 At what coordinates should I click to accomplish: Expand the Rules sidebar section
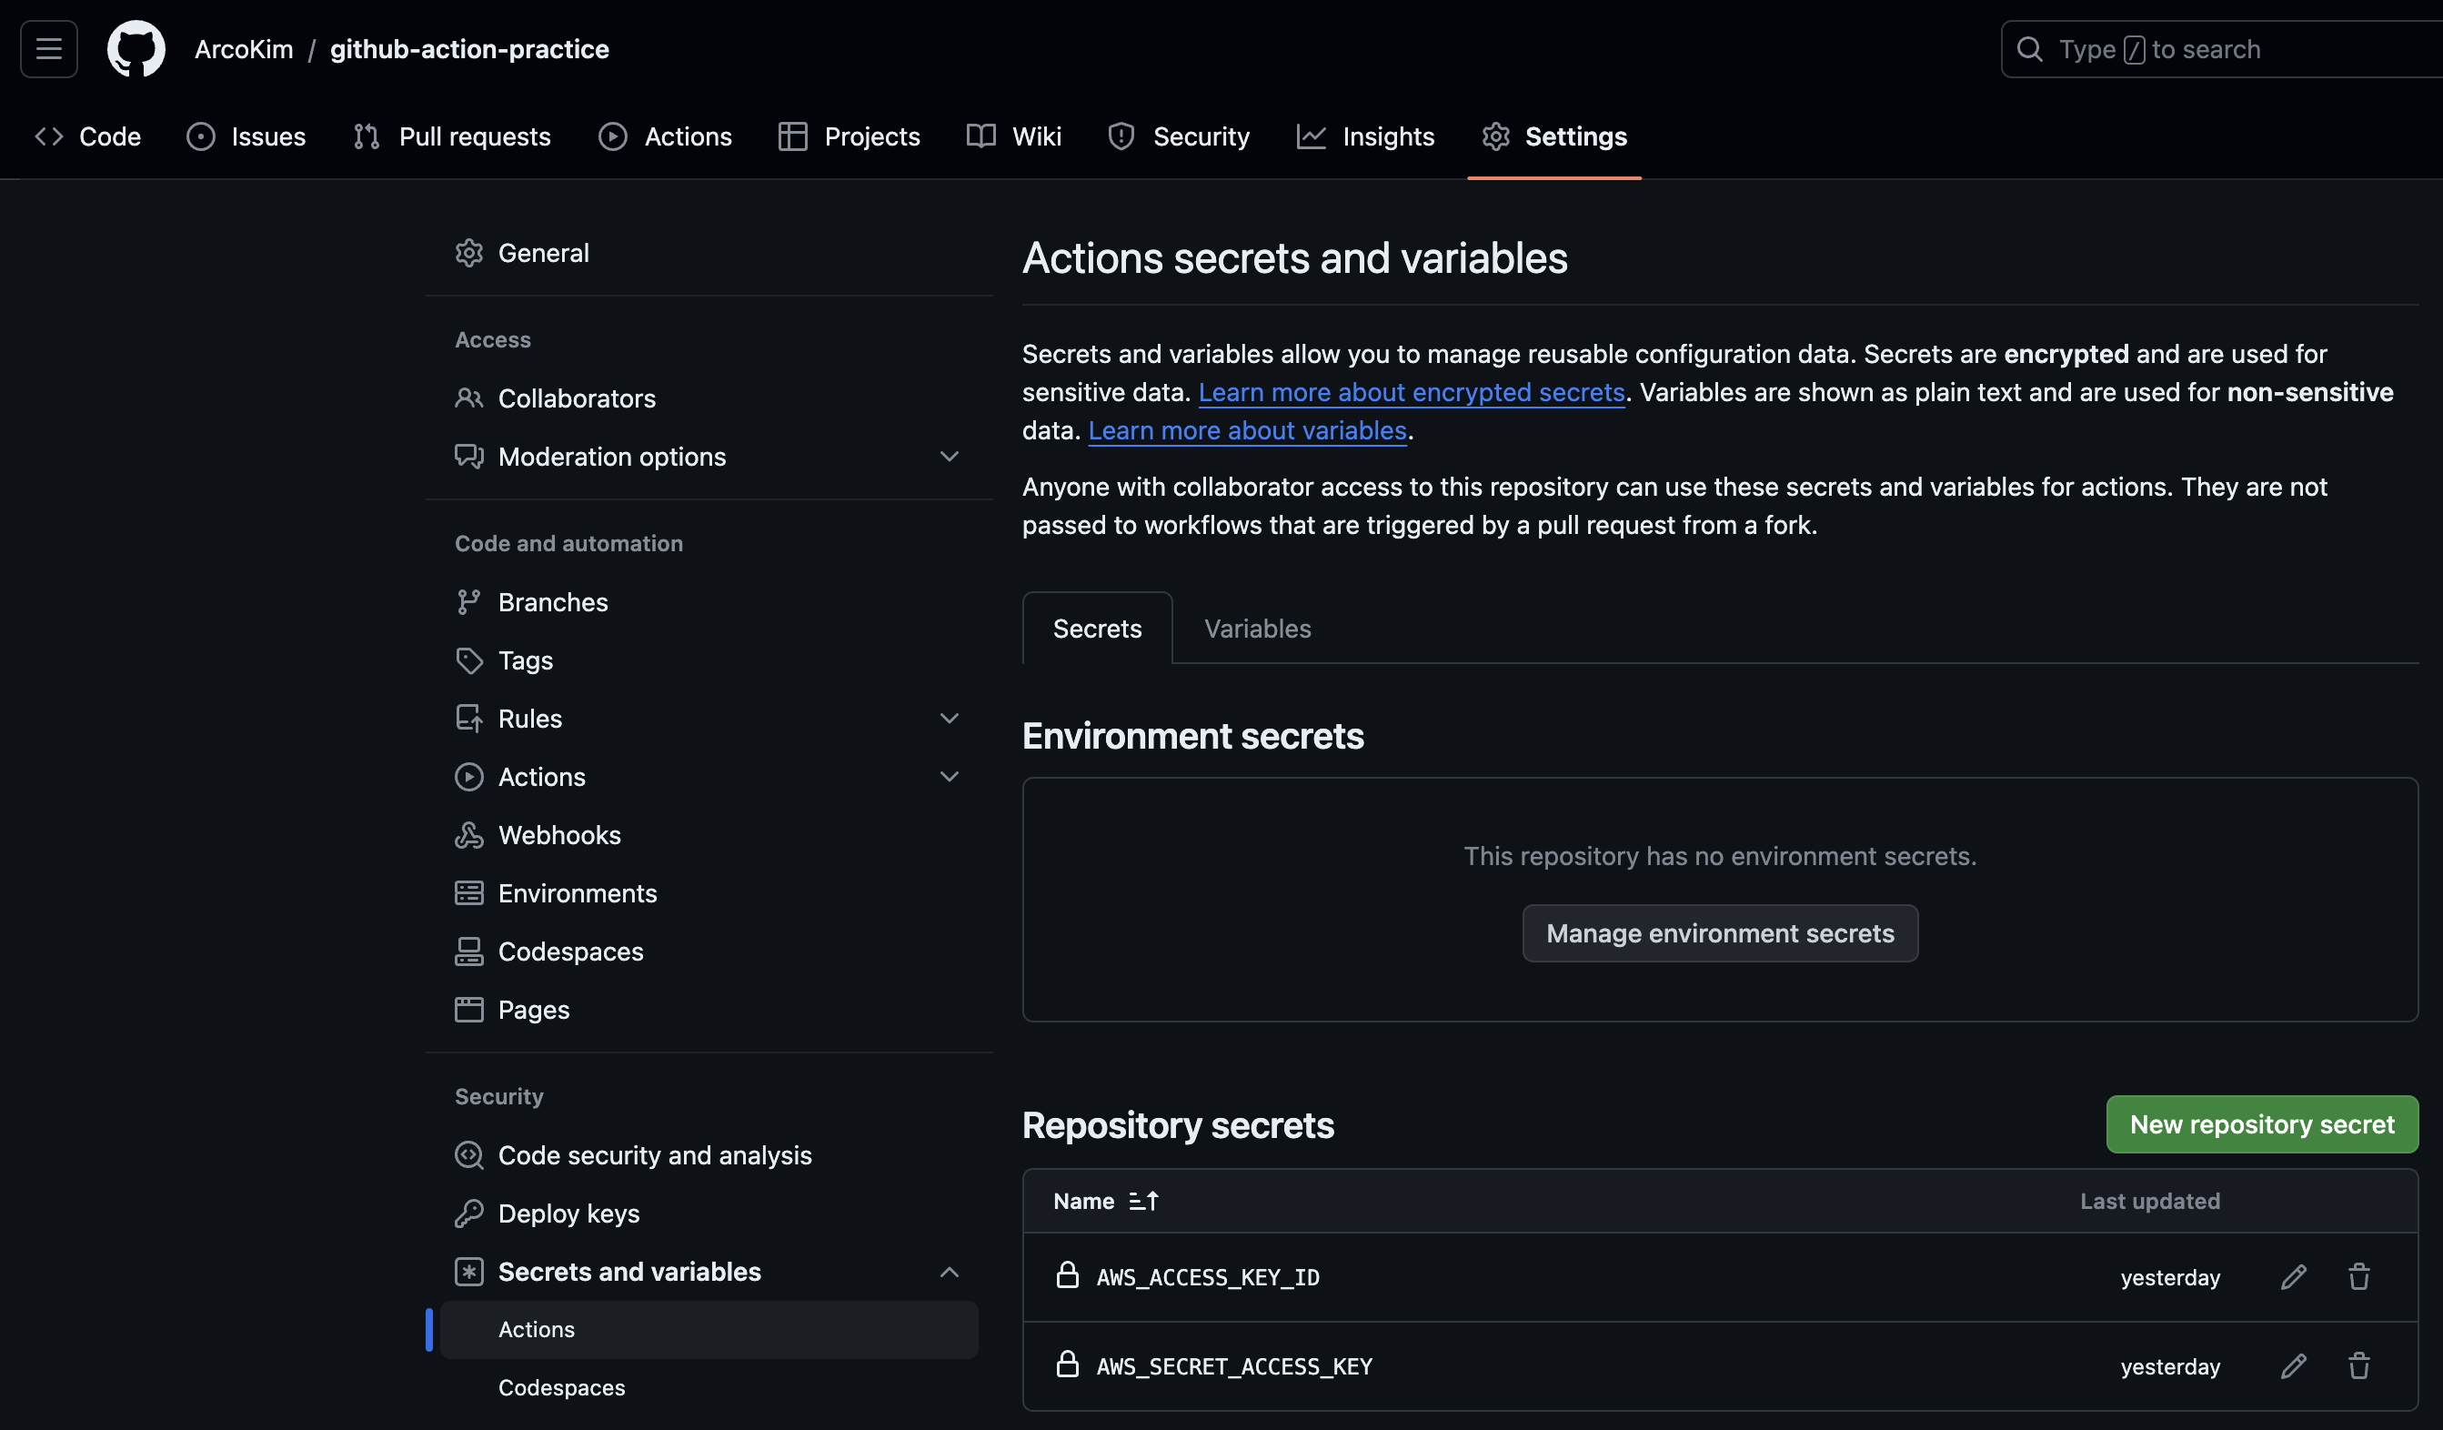pyautogui.click(x=949, y=719)
